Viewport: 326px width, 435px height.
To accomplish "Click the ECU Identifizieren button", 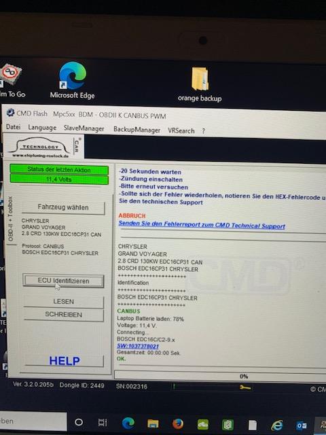I will tap(63, 281).
